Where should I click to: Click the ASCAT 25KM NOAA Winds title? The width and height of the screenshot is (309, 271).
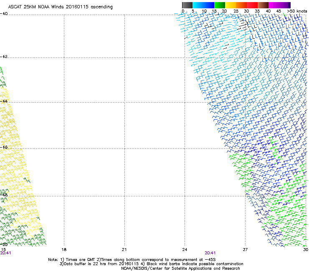point(60,7)
